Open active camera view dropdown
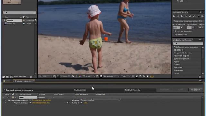This screenshot has height=116, width=206. 111,76
